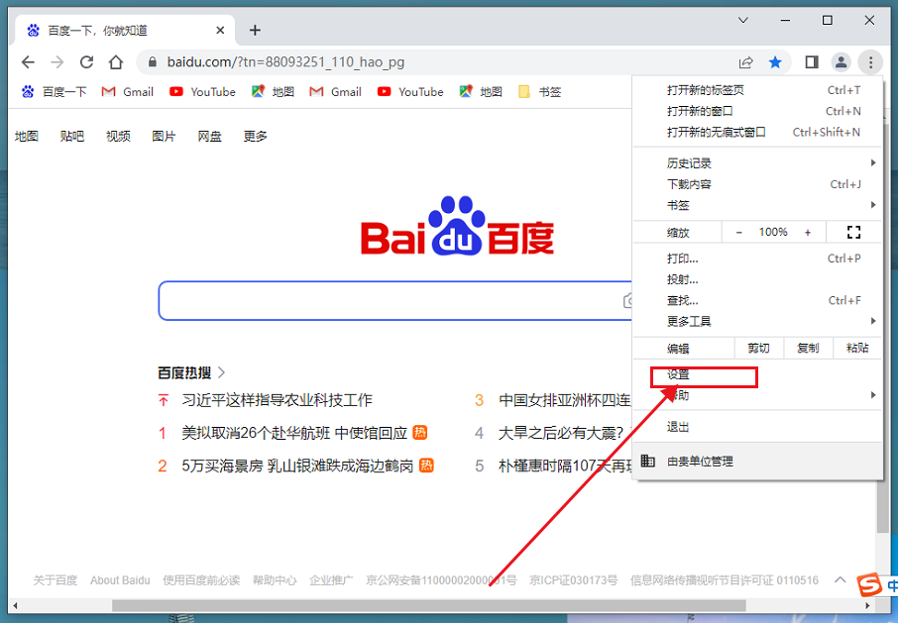
Task: Choose 退出 from the menu
Action: click(x=757, y=427)
